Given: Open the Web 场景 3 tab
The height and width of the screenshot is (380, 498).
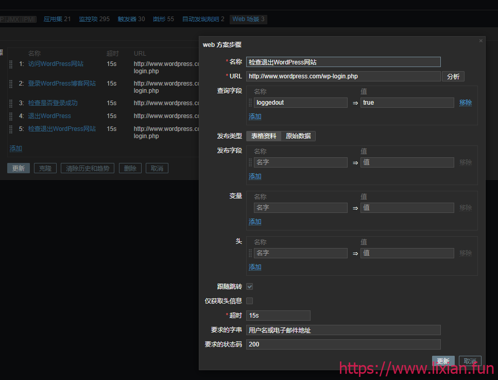Looking at the screenshot, I should pyautogui.click(x=248, y=19).
